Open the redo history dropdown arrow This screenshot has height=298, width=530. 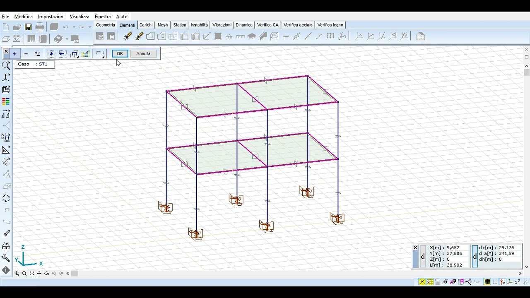click(89, 27)
